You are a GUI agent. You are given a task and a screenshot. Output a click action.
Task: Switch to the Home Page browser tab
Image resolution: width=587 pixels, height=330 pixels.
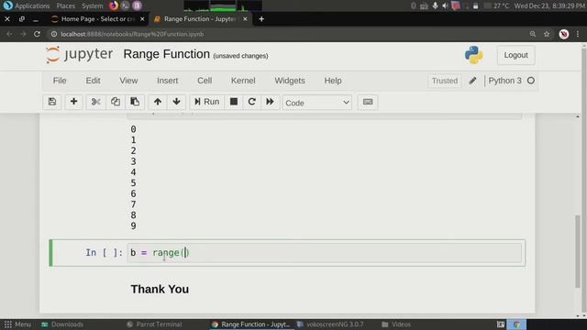tap(97, 18)
